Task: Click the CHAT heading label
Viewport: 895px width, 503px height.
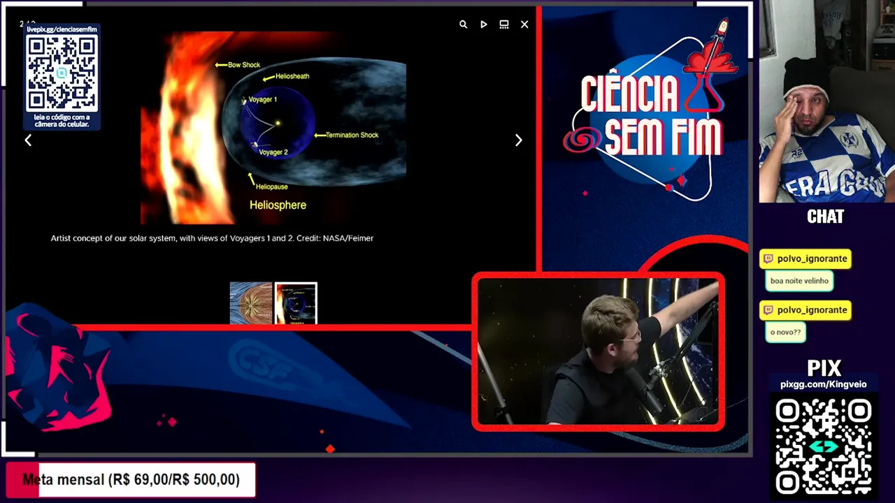Action: (826, 217)
